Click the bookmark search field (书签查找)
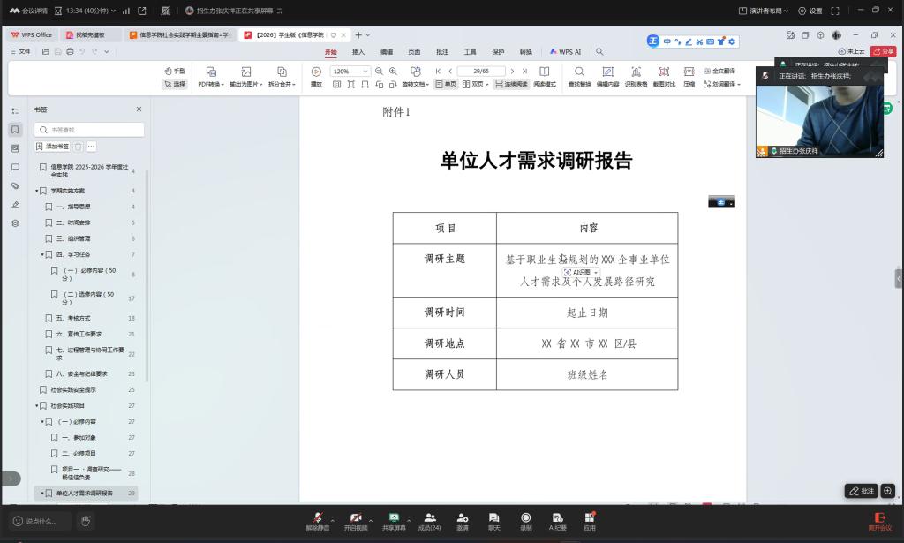Screen dimensions: 904x543 tap(89, 130)
